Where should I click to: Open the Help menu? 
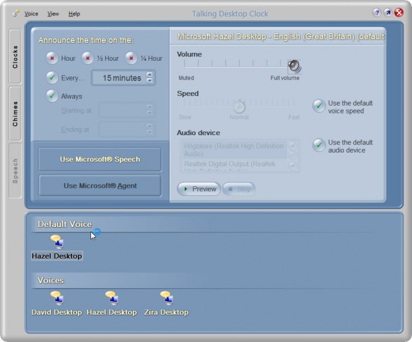[74, 14]
